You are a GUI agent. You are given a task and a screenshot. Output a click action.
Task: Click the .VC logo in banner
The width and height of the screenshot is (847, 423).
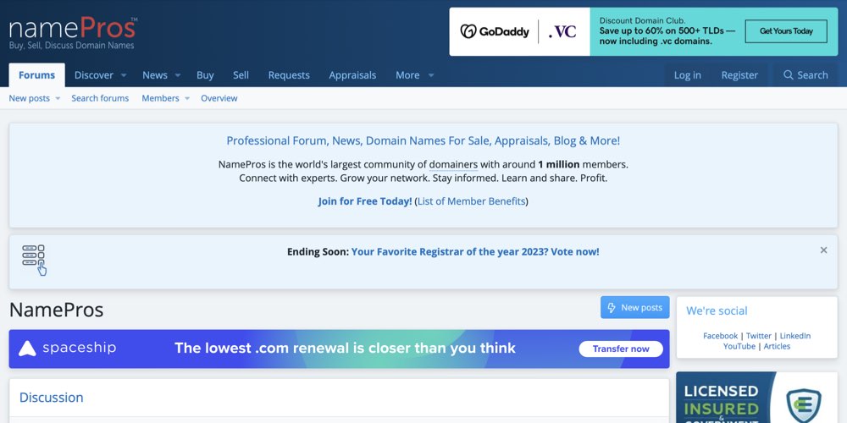click(x=562, y=32)
